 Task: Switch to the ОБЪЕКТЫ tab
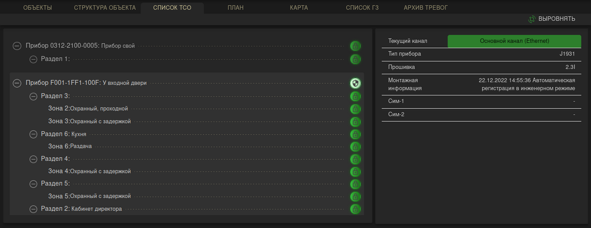pyautogui.click(x=38, y=8)
